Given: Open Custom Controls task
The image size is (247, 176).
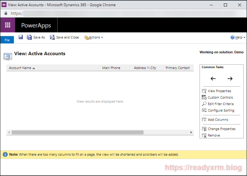Looking at the screenshot, I should pyautogui.click(x=220, y=97).
